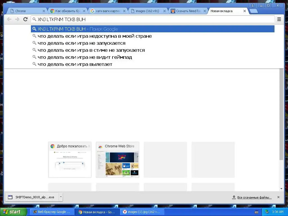Switch to 'Скачать Need for' tab
The width and height of the screenshot is (288, 216).
(188, 11)
